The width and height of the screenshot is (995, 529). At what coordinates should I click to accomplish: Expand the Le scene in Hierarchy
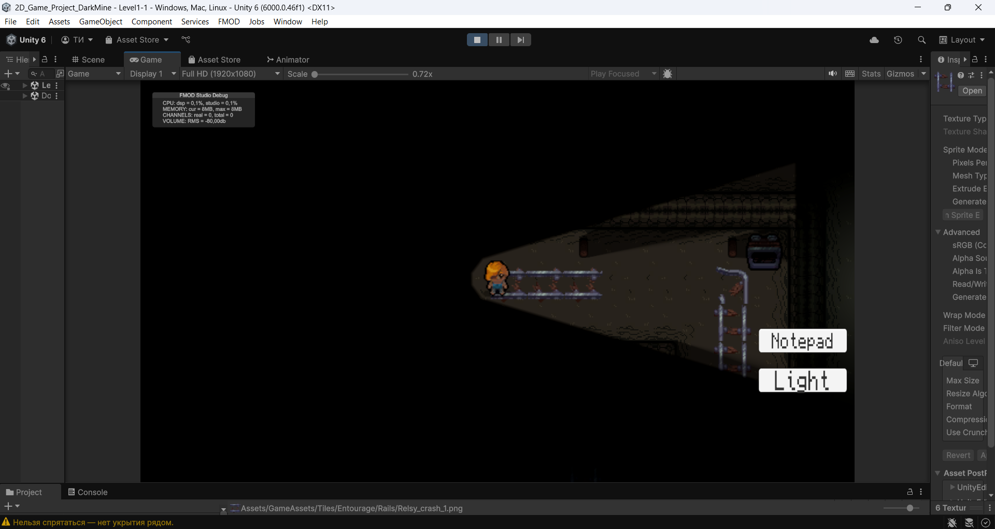(25, 86)
